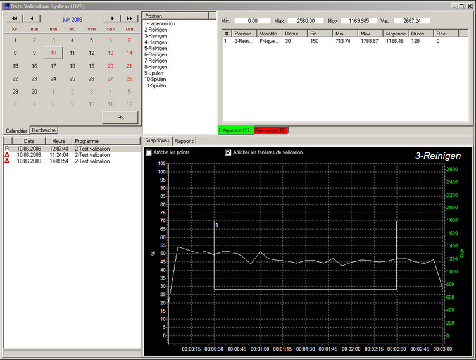Switch to the Recherche tab

44,130
